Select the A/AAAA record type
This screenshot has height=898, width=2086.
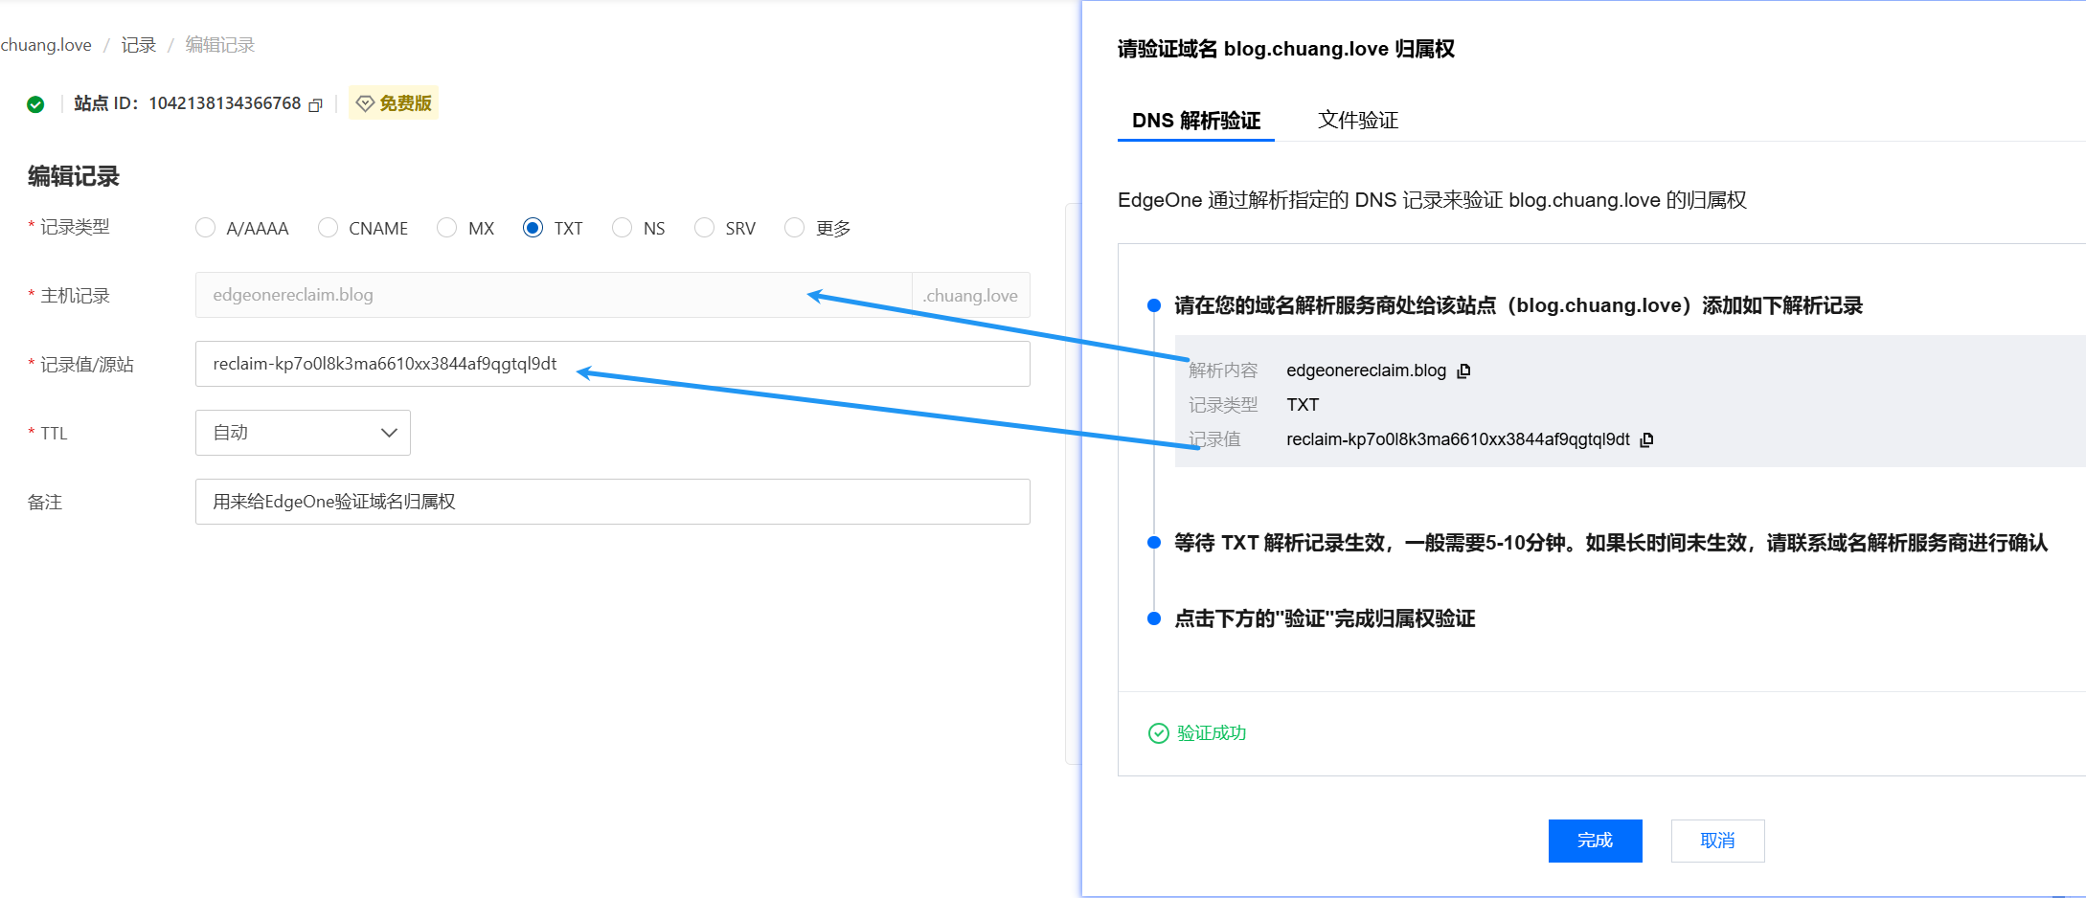205,228
